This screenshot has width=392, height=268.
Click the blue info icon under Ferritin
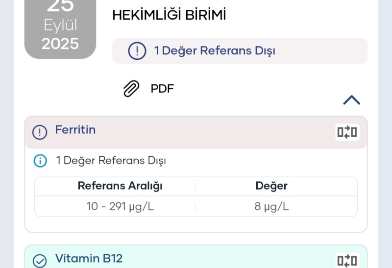coord(40,161)
